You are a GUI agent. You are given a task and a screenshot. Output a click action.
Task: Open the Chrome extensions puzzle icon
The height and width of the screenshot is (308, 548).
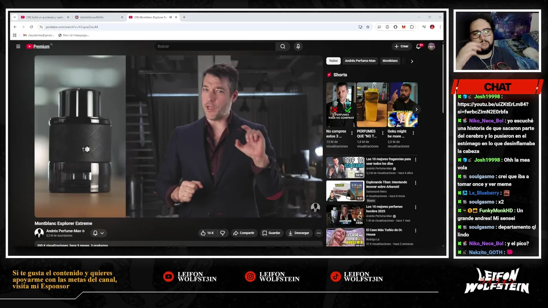tap(412, 27)
